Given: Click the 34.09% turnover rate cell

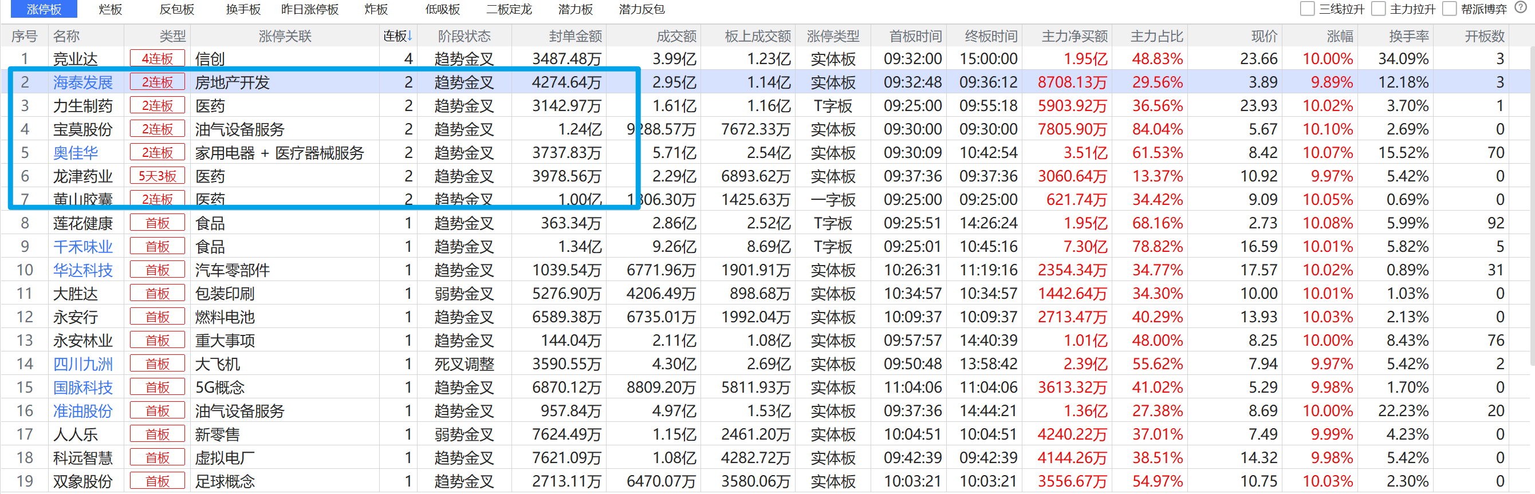Looking at the screenshot, I should [1403, 58].
